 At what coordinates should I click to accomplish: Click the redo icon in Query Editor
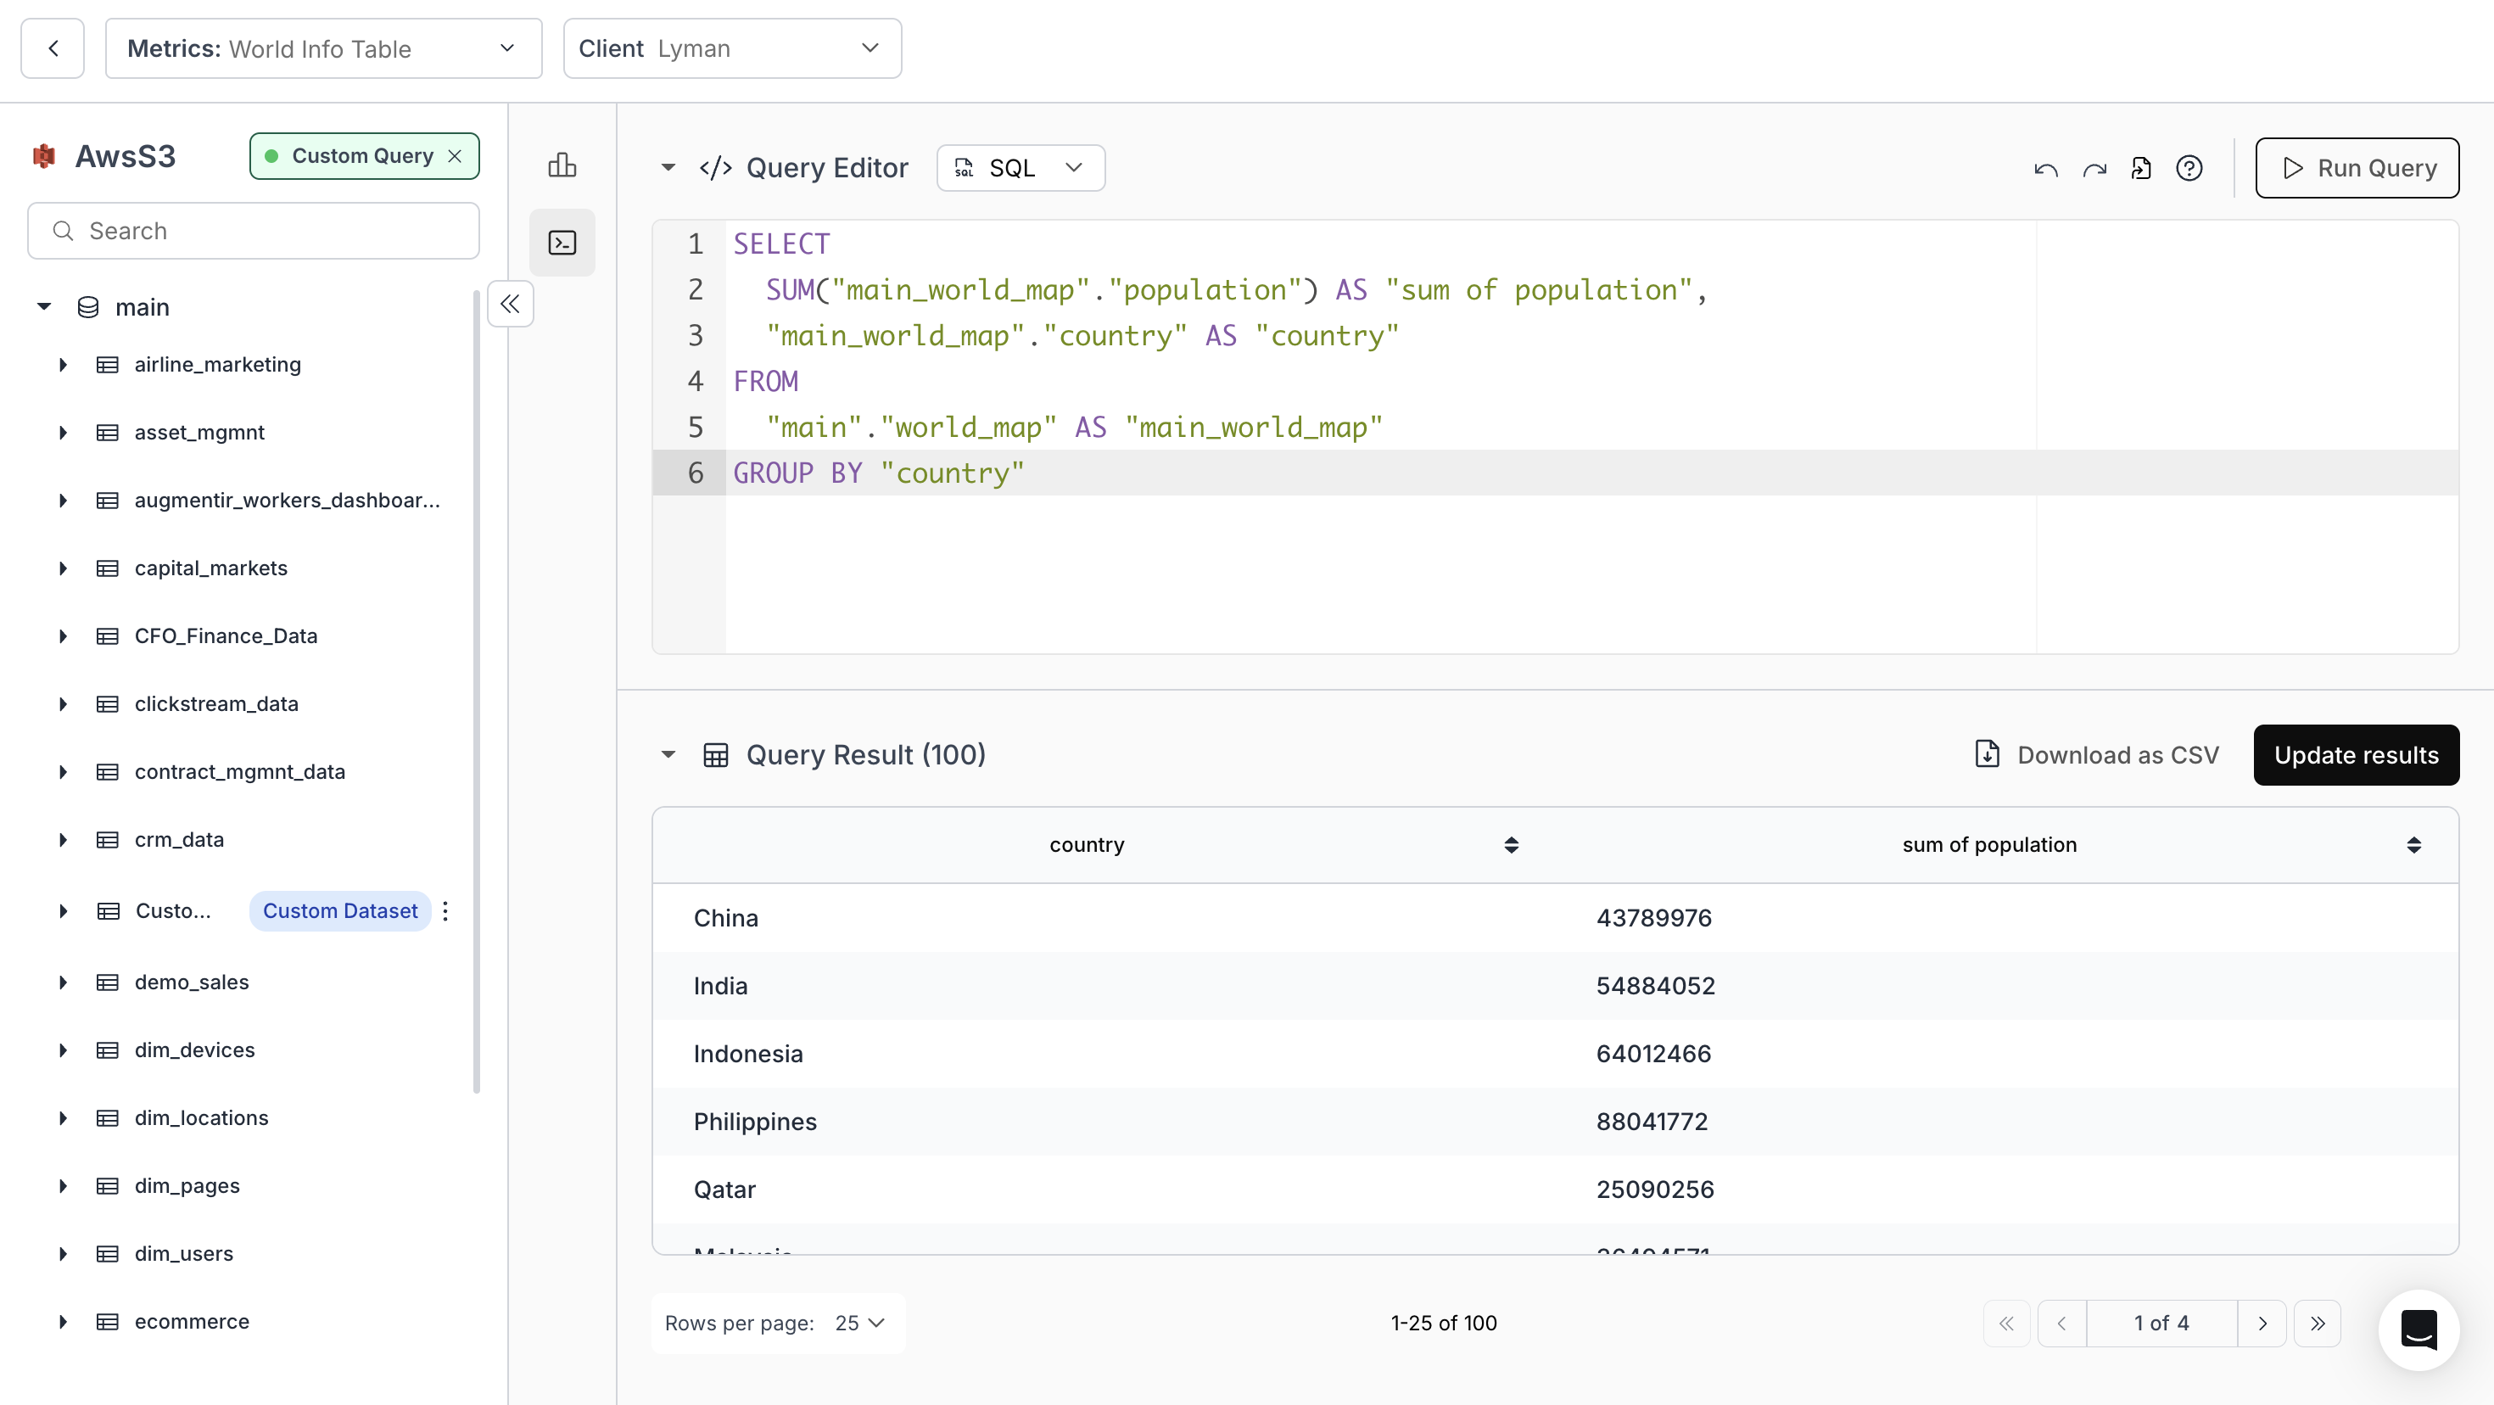click(2094, 169)
